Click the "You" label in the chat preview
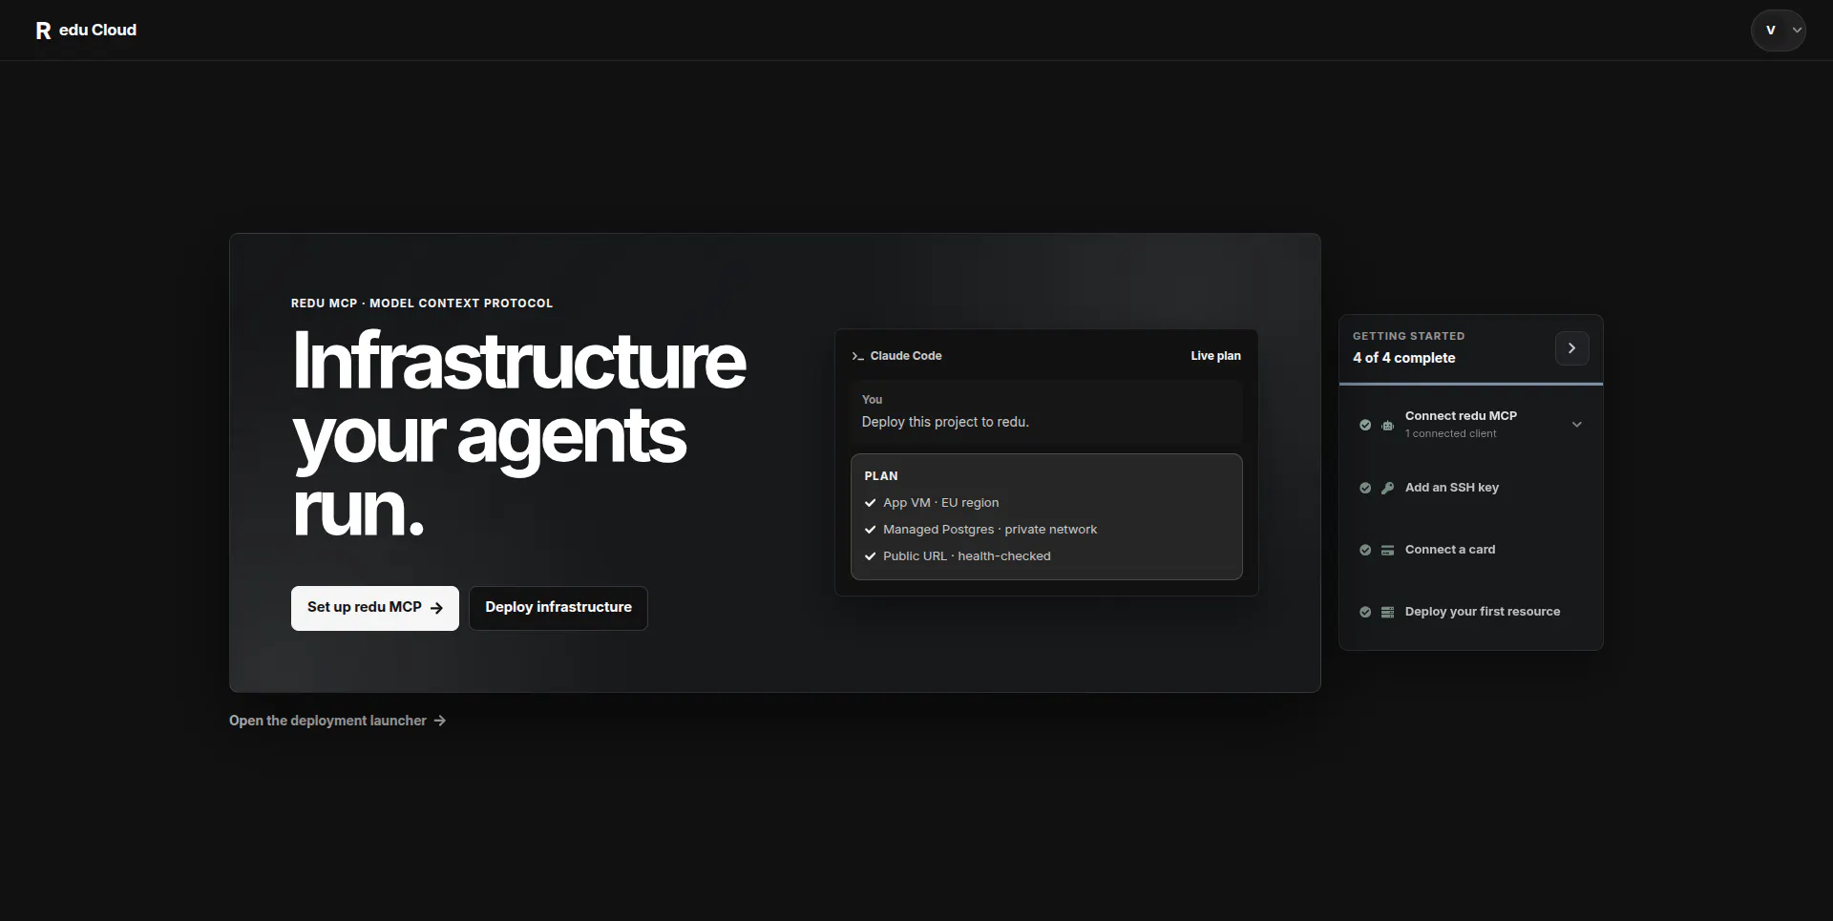 872,400
